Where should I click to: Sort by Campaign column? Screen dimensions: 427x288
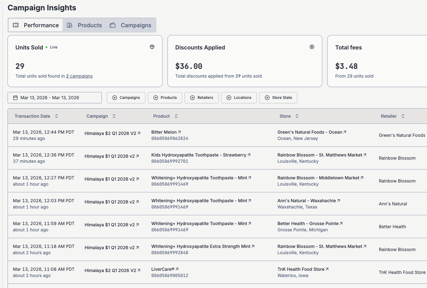point(101,116)
